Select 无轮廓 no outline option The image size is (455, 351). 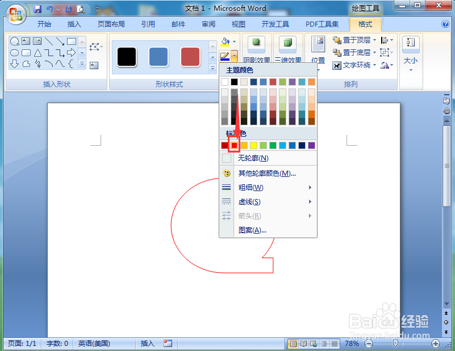coord(268,158)
